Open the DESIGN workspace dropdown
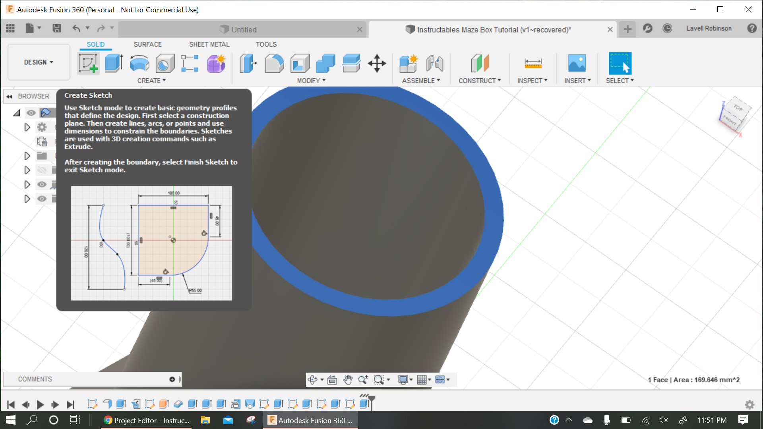 [x=39, y=62]
